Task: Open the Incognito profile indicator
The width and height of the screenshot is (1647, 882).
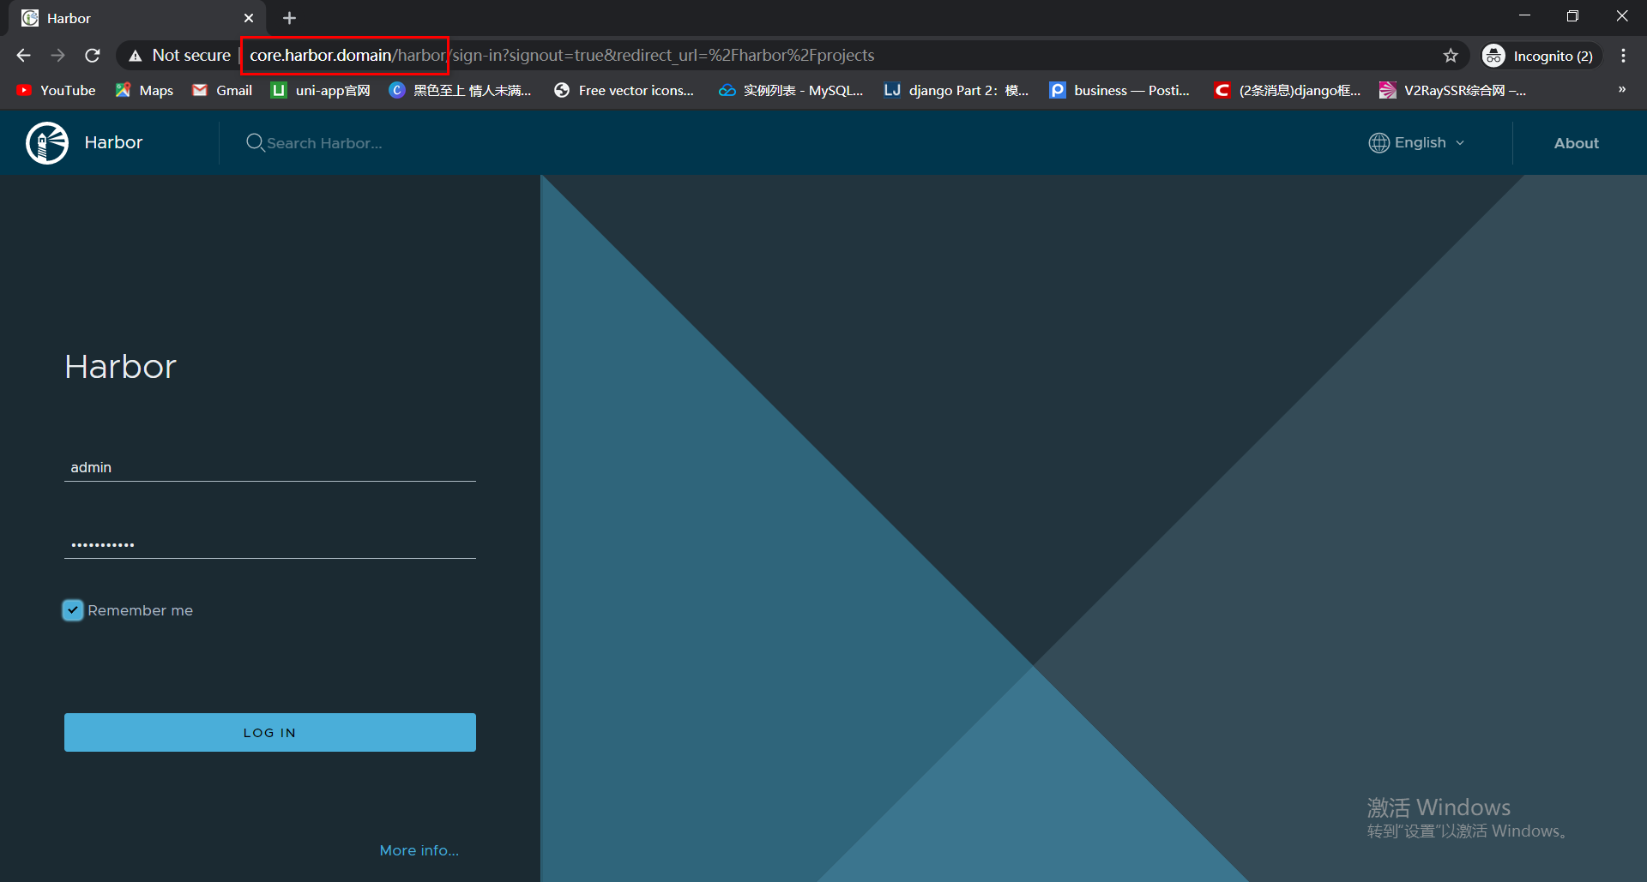Action: click(1541, 55)
